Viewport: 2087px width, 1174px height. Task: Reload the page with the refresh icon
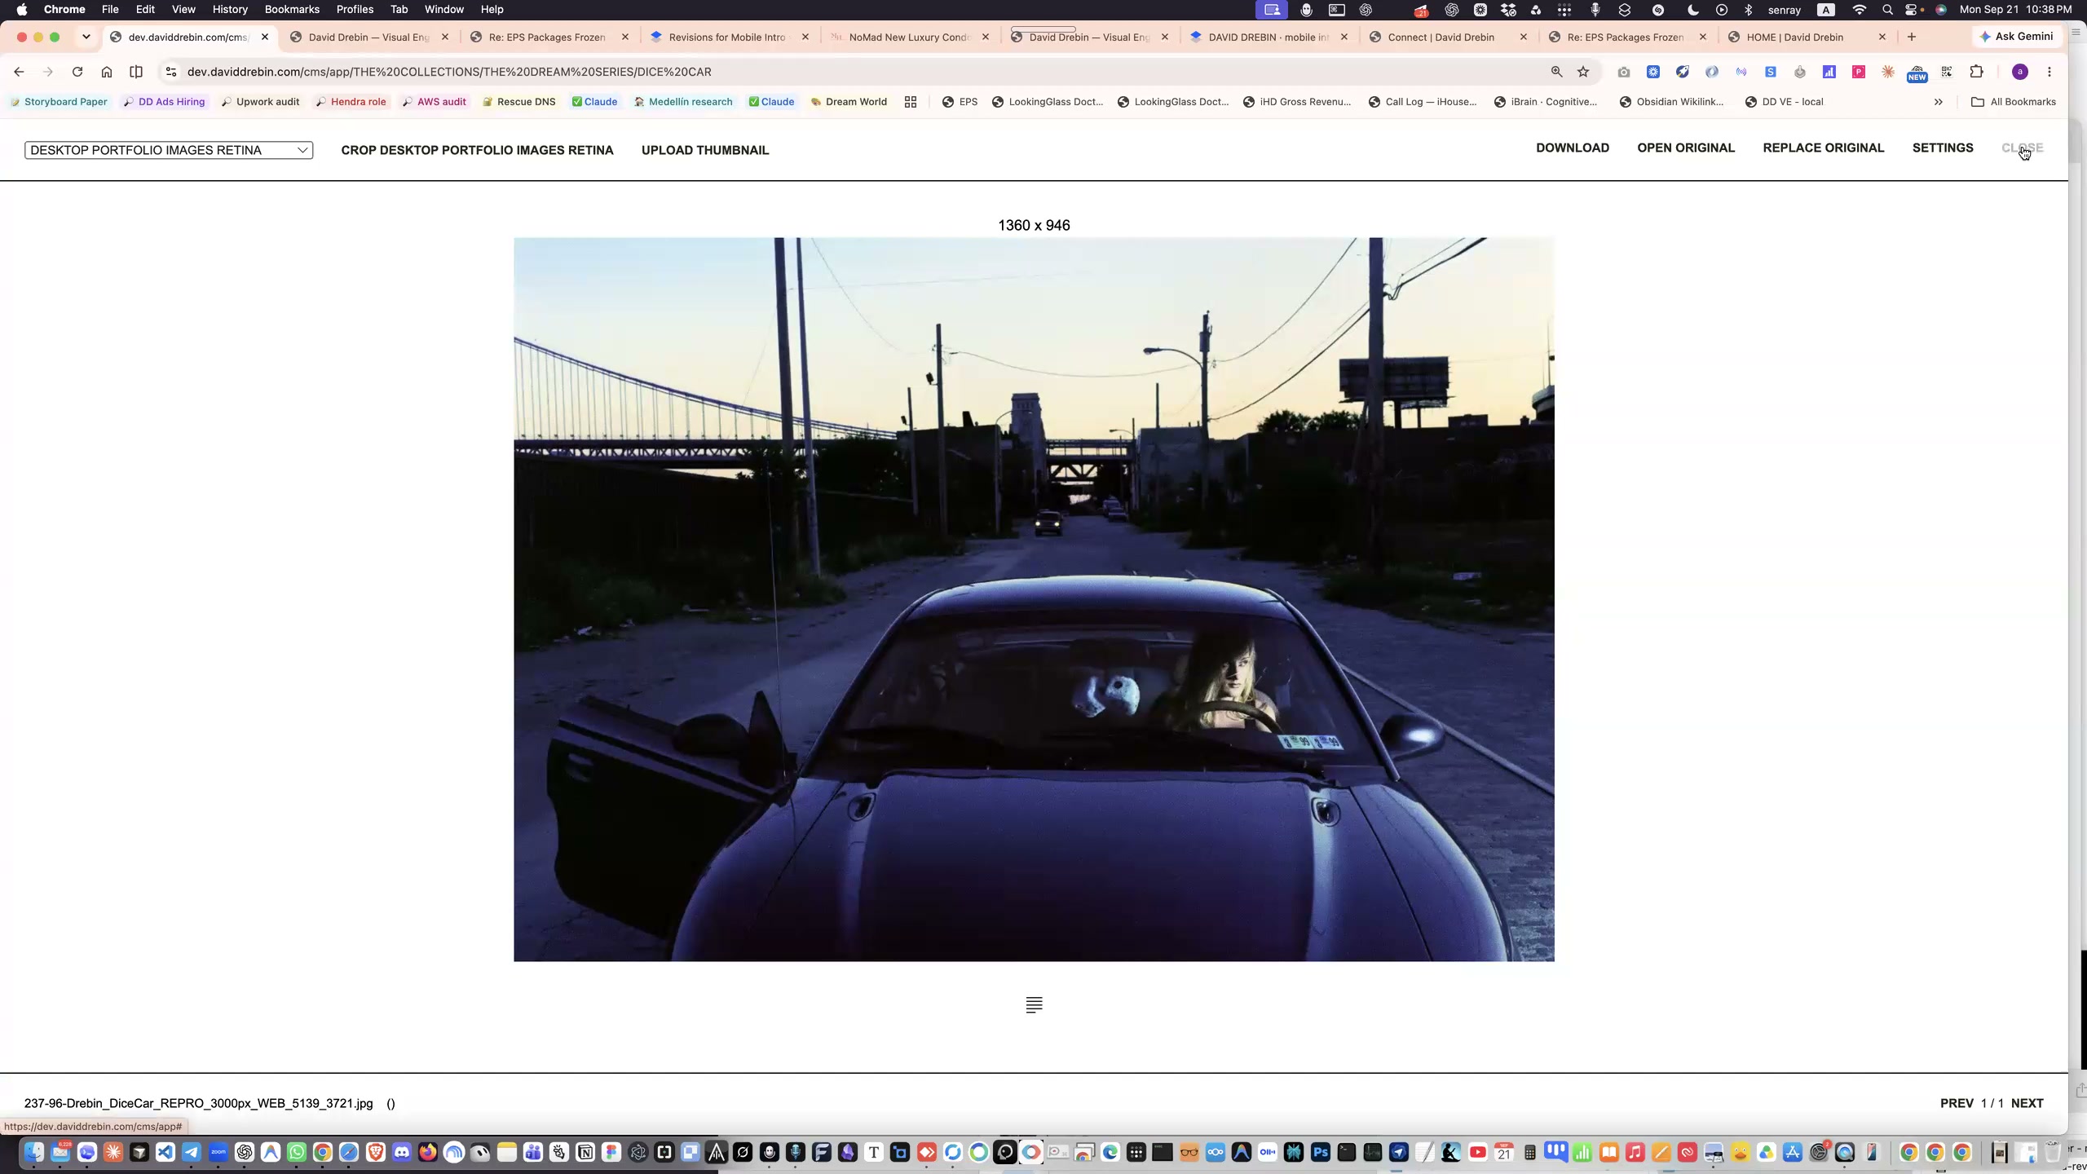pyautogui.click(x=77, y=72)
